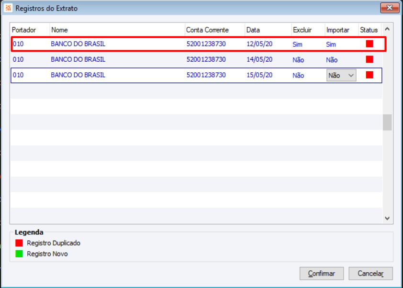Click the Importar column header
This screenshot has width=403, height=288.
tap(342, 30)
